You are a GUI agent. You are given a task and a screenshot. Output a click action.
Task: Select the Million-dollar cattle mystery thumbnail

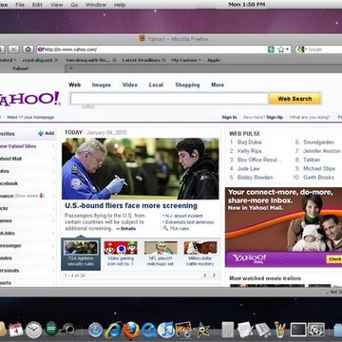[200, 254]
